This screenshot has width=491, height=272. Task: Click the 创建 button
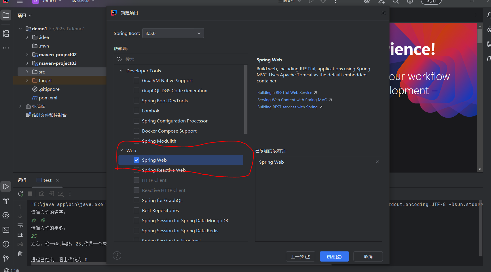pos(334,256)
